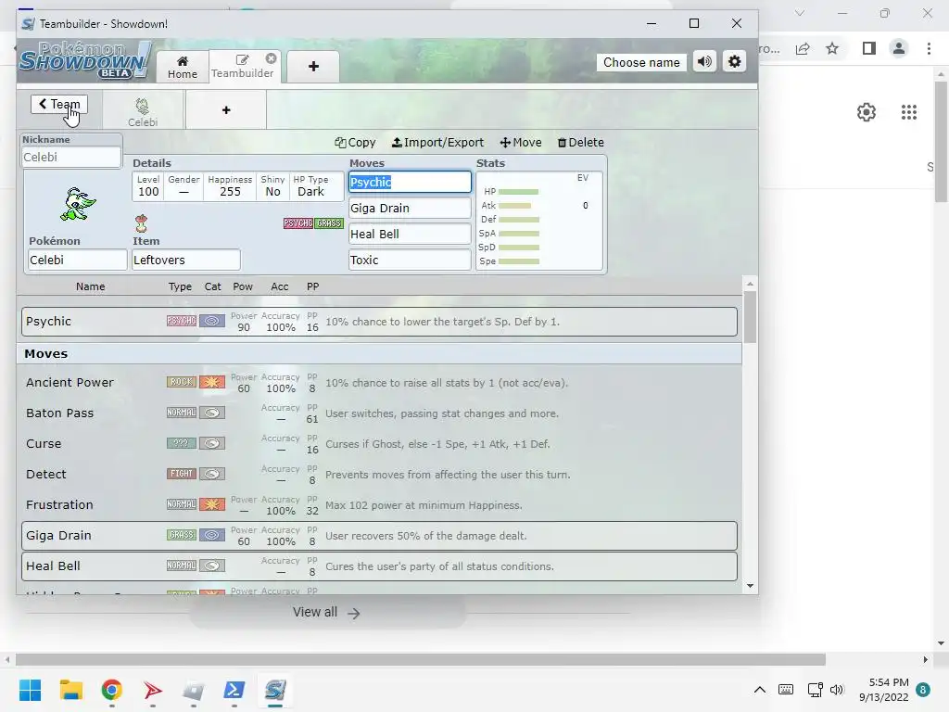Open Import/Export for this Pokémon
This screenshot has width=949, height=712.
click(x=437, y=142)
